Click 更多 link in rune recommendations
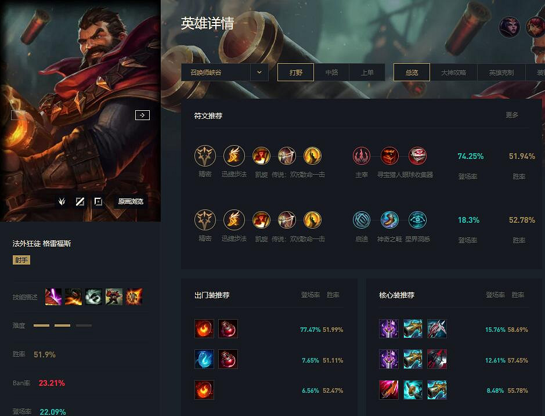 point(512,115)
